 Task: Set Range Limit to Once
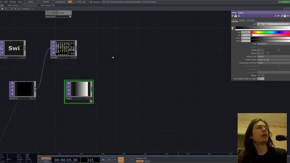coord(147,161)
